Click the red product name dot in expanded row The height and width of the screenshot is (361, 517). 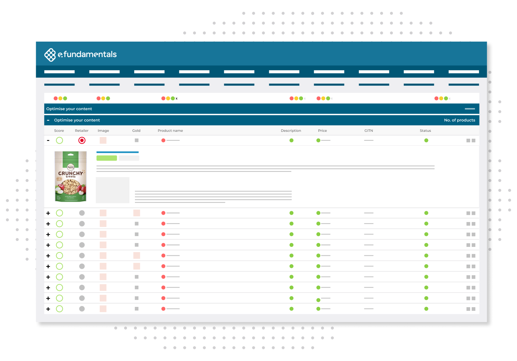point(163,140)
